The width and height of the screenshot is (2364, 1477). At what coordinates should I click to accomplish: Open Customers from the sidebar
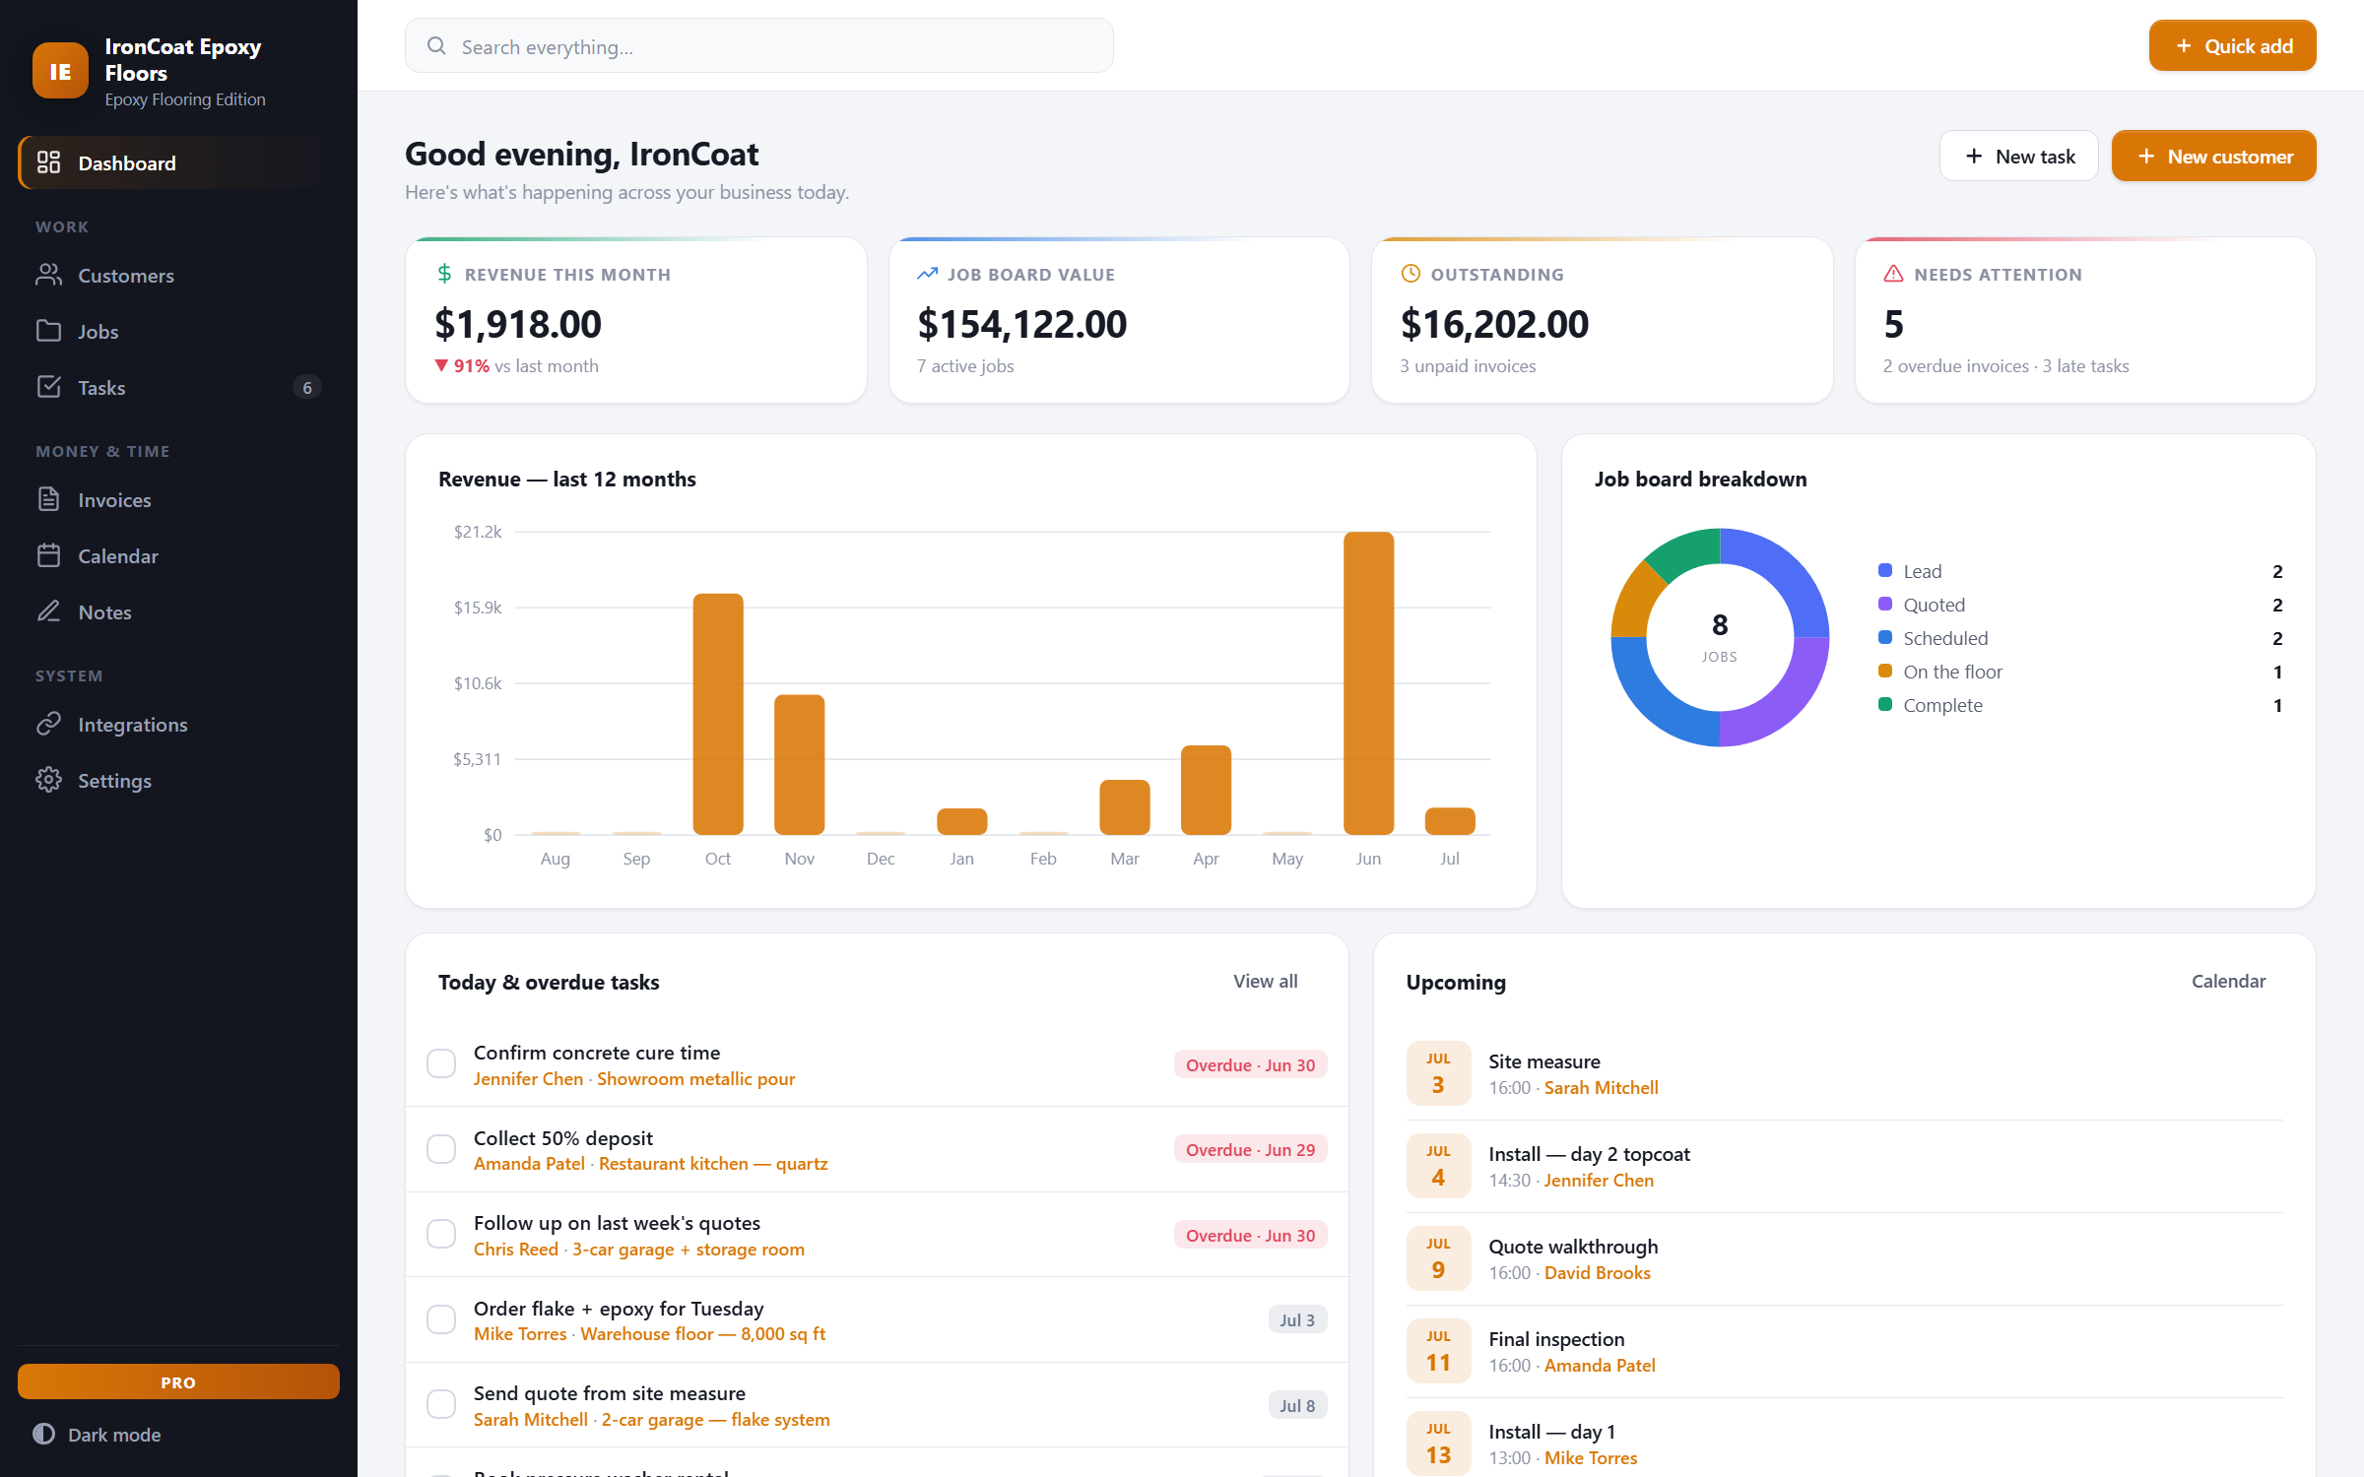178,275
